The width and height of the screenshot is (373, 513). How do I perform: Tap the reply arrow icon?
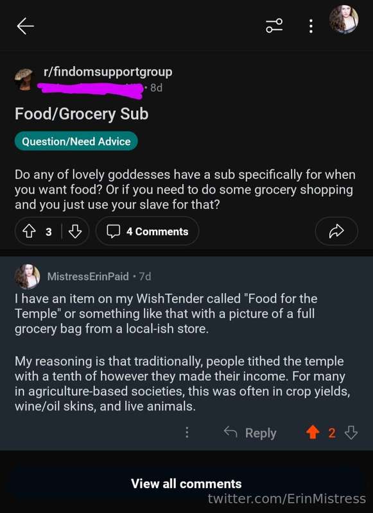click(x=230, y=432)
